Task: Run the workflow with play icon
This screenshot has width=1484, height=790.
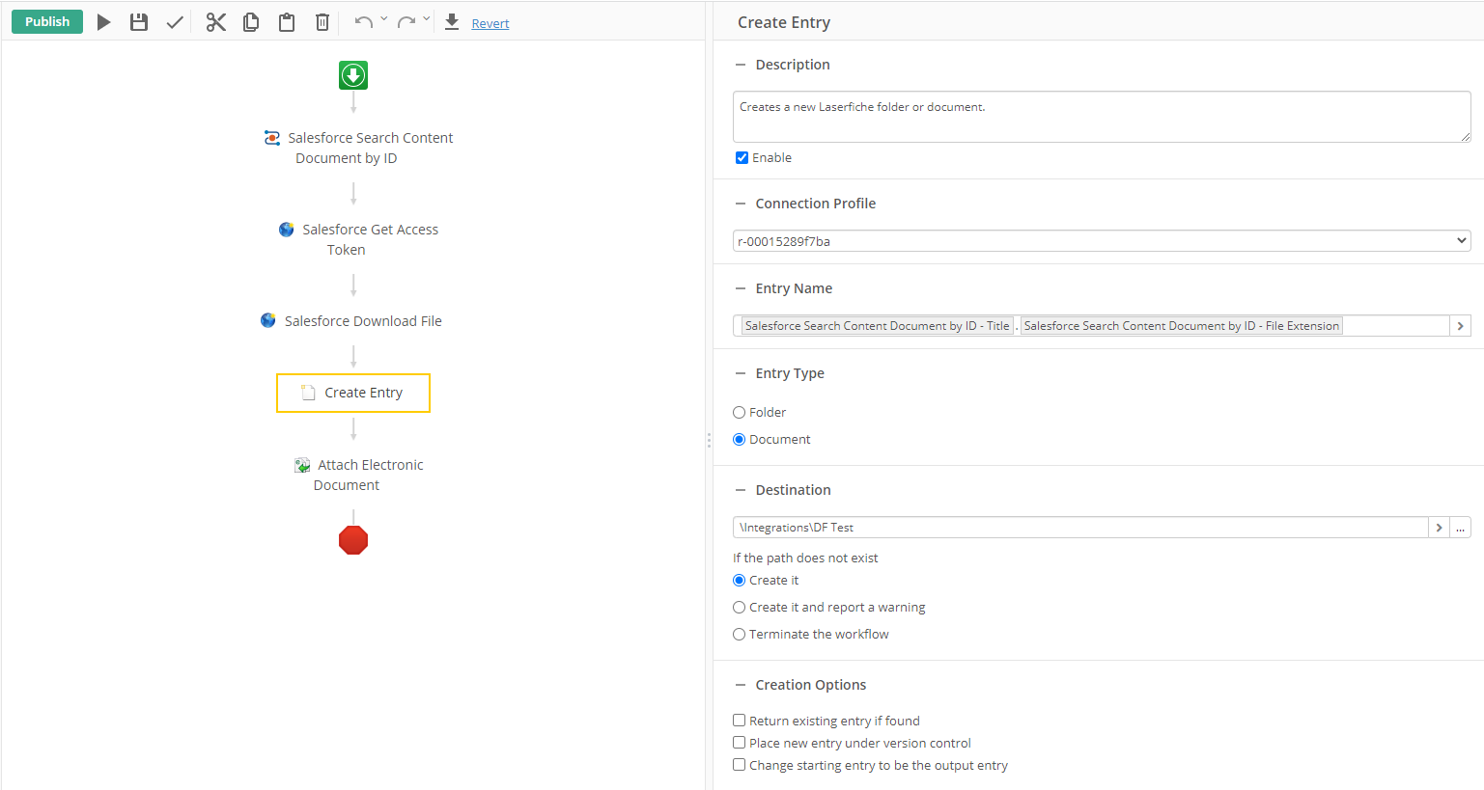Action: coord(103,22)
